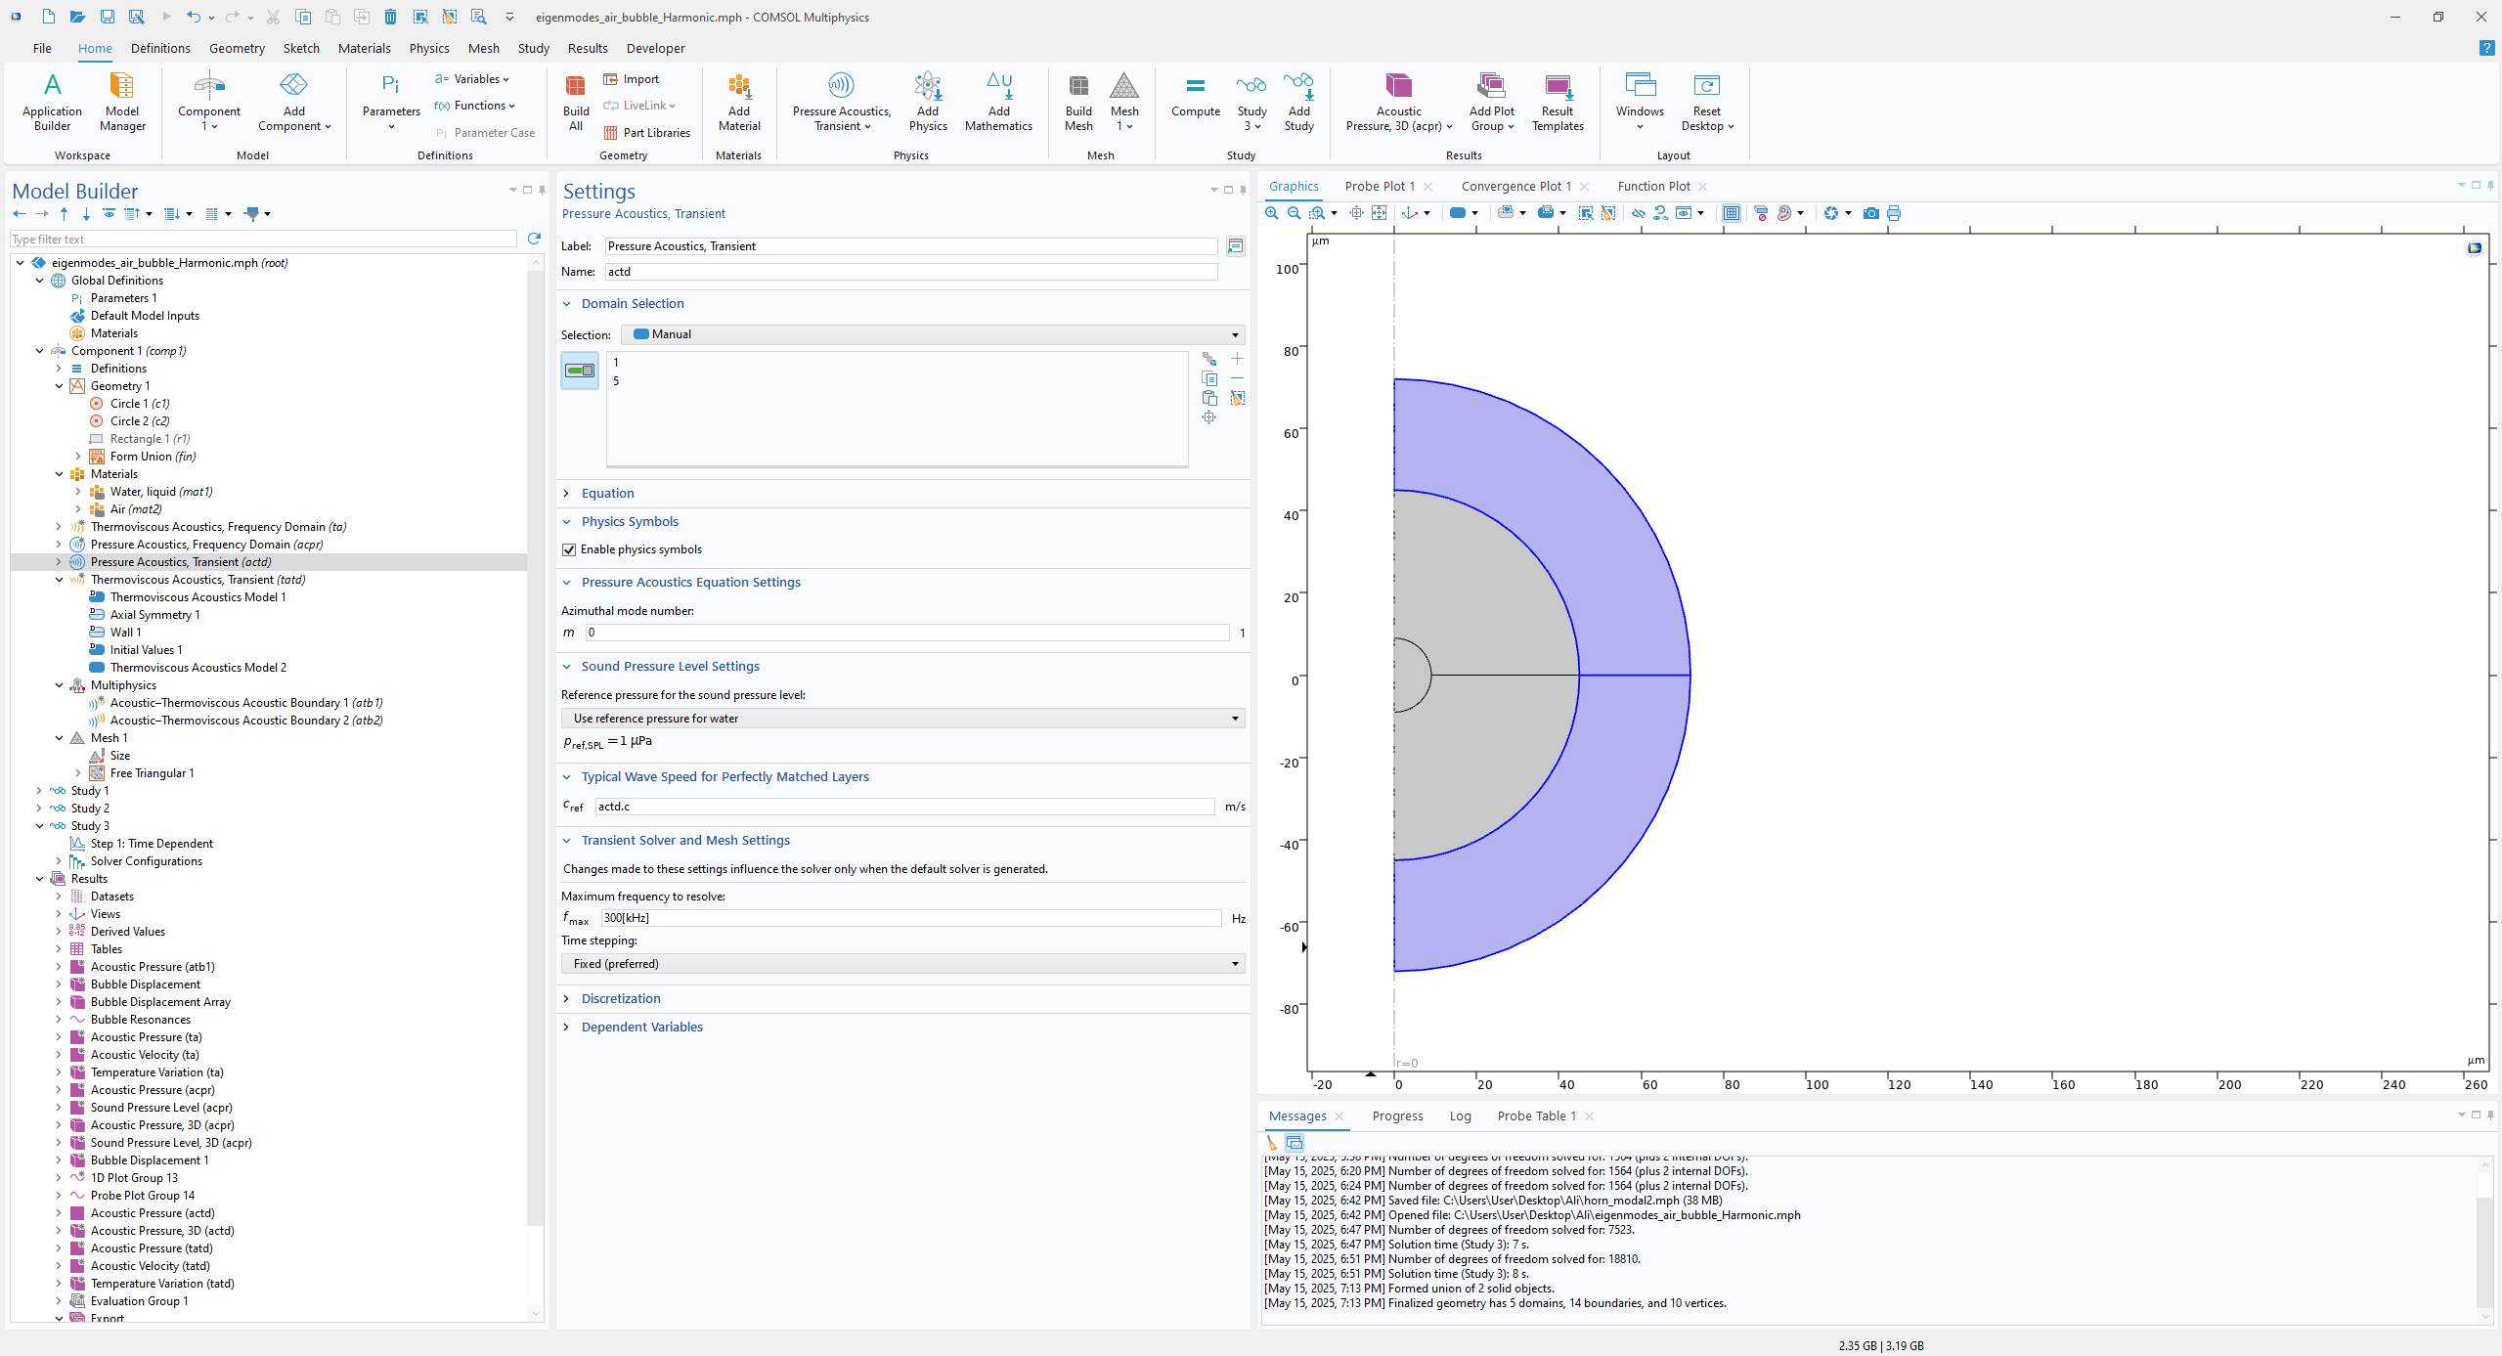Toggle the grid display in graphics toolbar
Image resolution: width=2502 pixels, height=1356 pixels.
pyautogui.click(x=1731, y=213)
